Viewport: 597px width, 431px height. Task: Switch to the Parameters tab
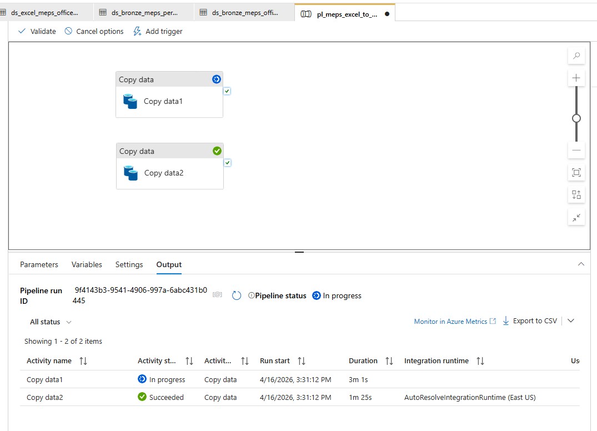pos(39,264)
